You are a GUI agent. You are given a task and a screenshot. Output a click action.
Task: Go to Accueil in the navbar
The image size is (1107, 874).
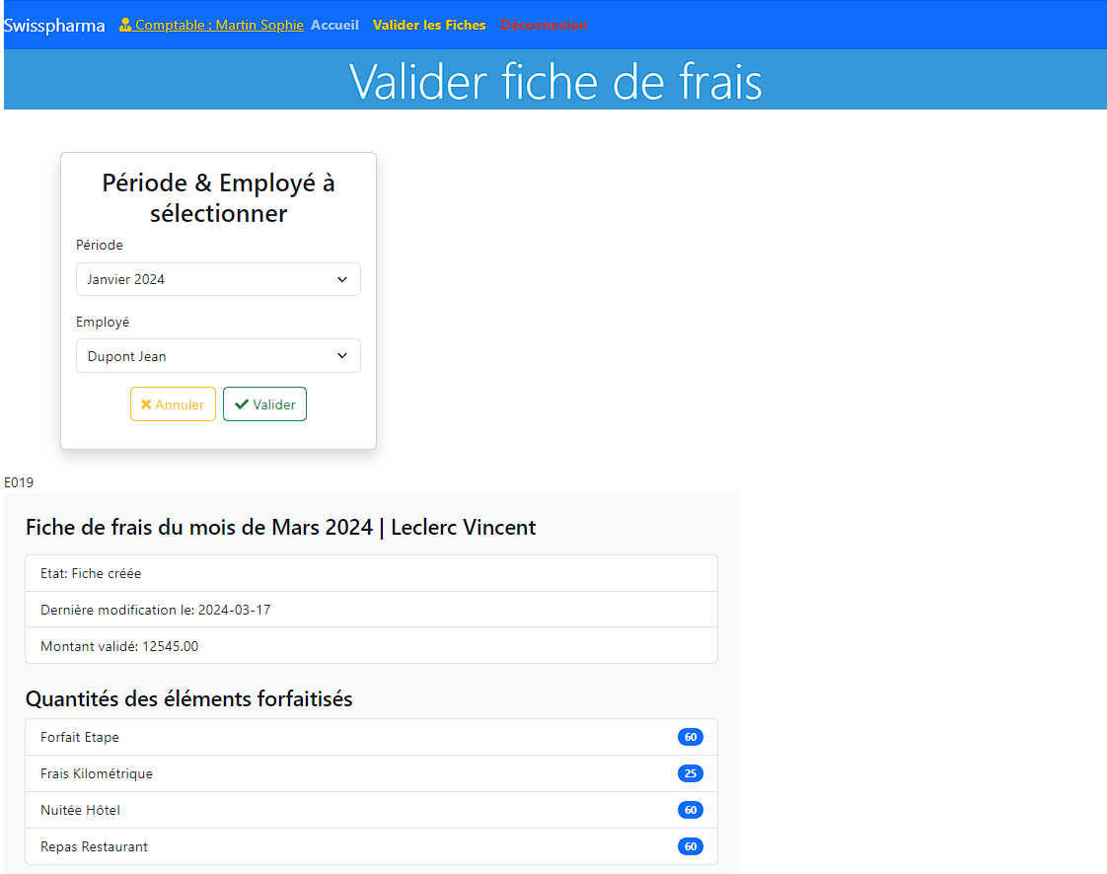pos(334,25)
